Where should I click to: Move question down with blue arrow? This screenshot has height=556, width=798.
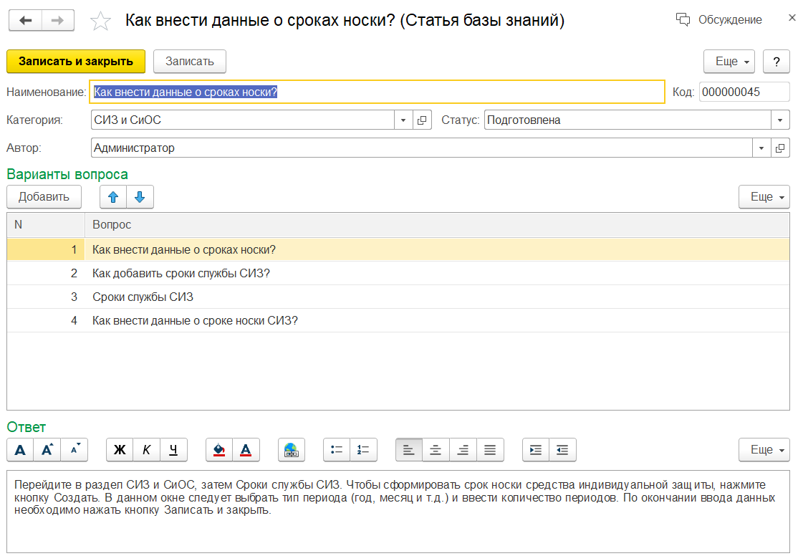pyautogui.click(x=140, y=197)
